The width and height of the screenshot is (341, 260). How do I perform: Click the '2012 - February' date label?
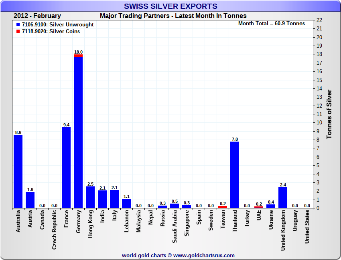pos(37,16)
